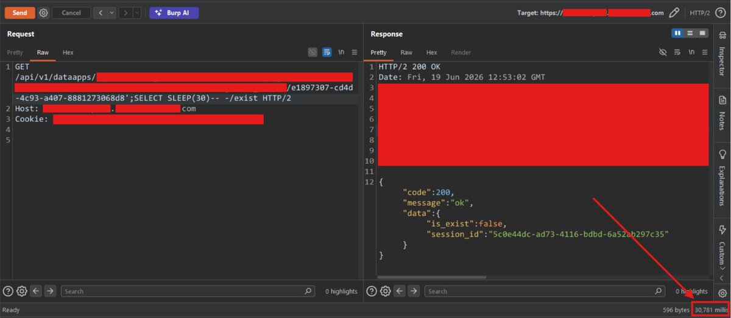This screenshot has height=318, width=731.
Task: Open search settings gear below Response editor
Action: pos(385,291)
